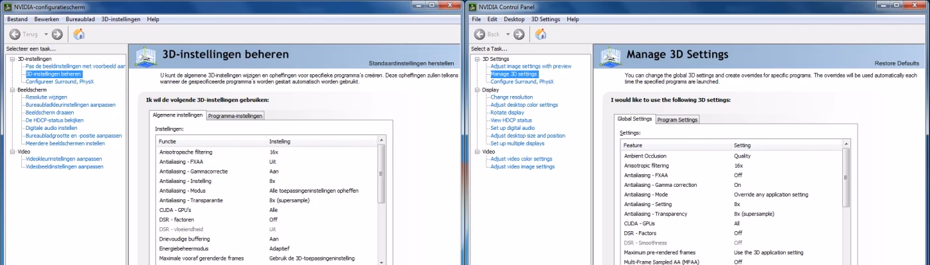Open the Edit menu
930x265 pixels.
(x=493, y=19)
